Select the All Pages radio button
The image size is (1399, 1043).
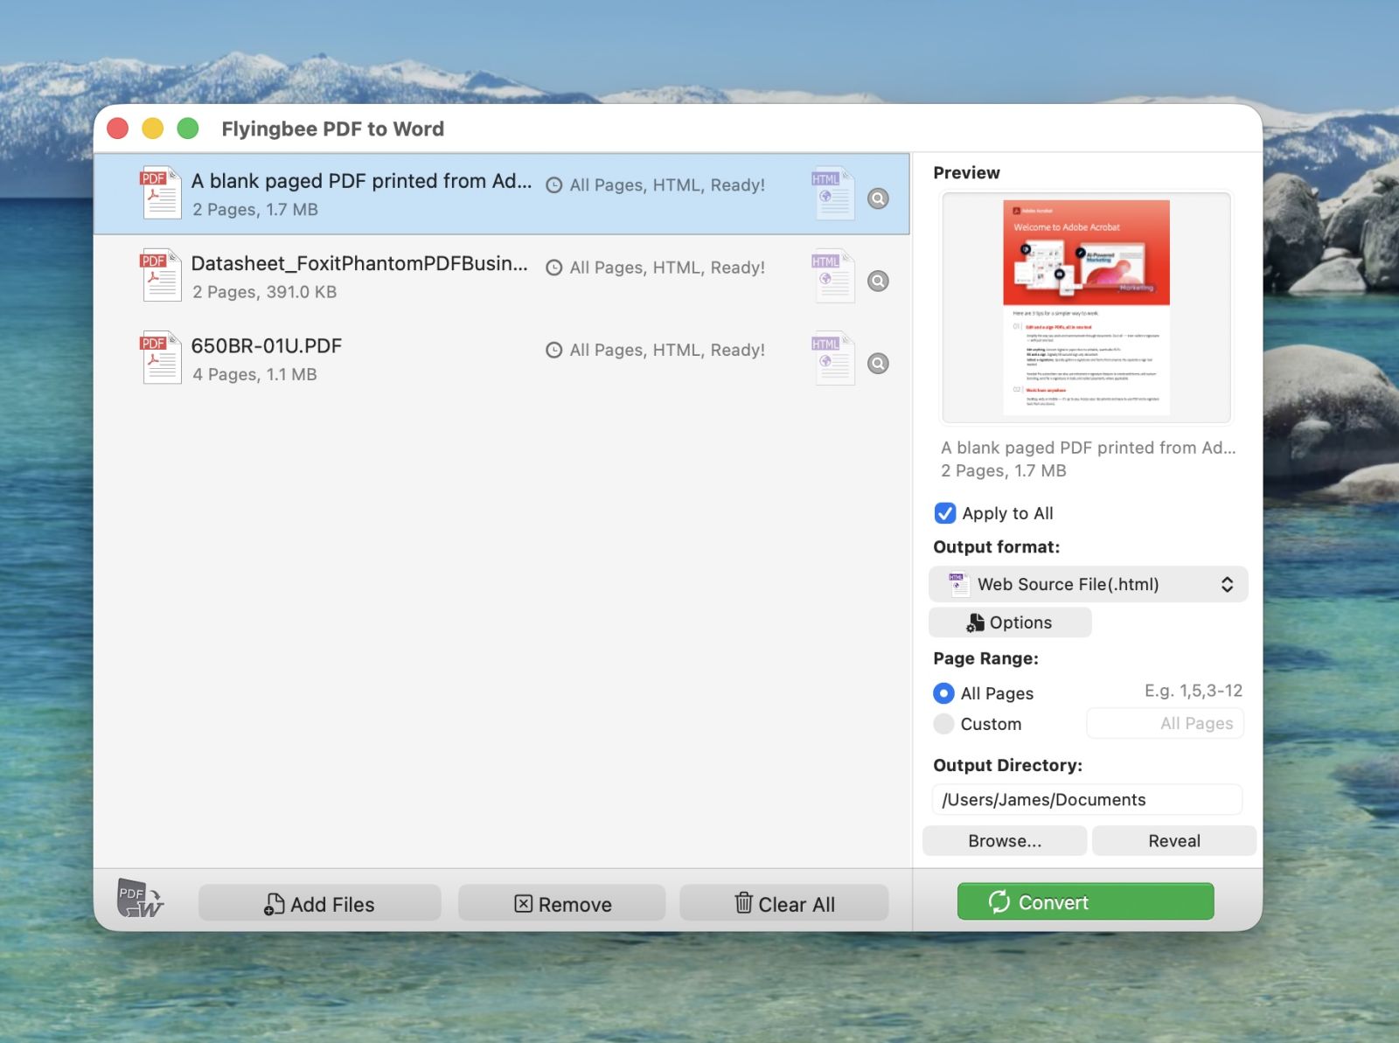tap(943, 693)
